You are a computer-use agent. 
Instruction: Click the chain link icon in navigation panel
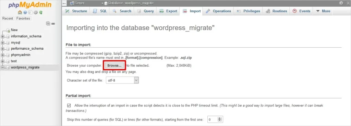[53, 24]
